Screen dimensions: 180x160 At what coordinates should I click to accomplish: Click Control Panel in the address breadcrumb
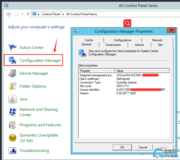[51, 14]
